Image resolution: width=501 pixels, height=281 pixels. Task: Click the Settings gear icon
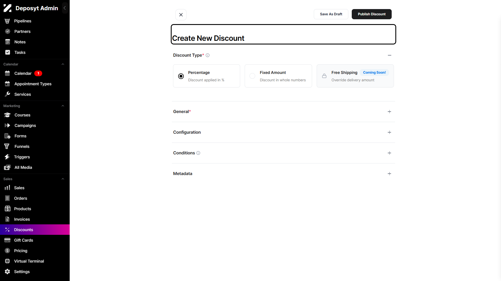click(x=8, y=272)
